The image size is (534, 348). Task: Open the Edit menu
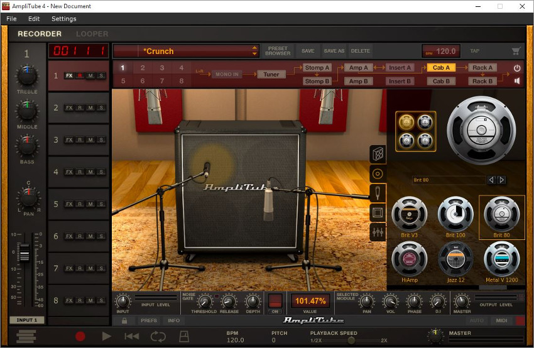pos(34,19)
